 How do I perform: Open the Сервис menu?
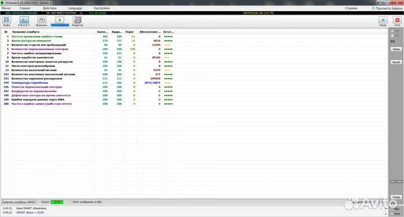pyautogui.click(x=25, y=8)
